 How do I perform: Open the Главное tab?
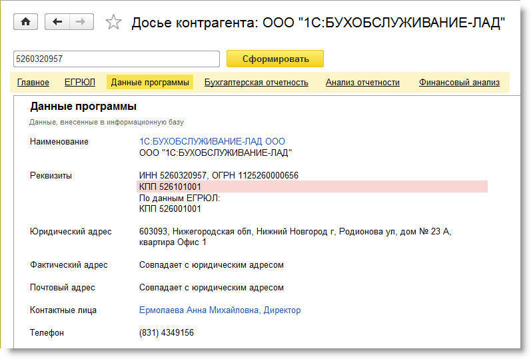(x=33, y=83)
